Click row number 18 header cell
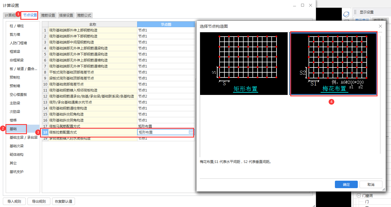The height and width of the screenshot is (207, 391). (45, 132)
